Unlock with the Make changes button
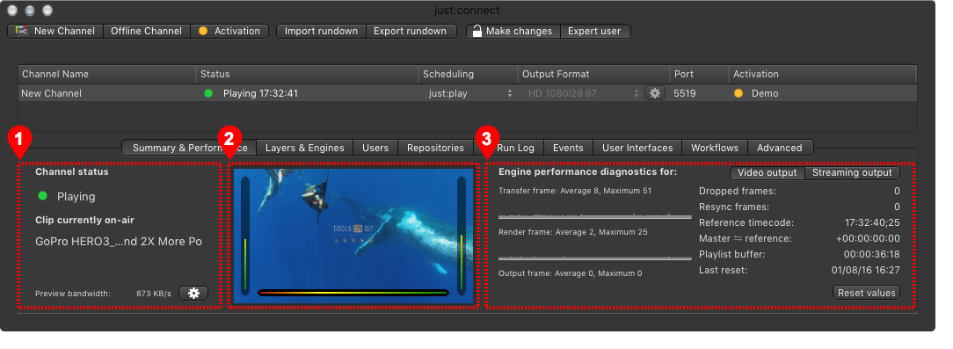 tap(513, 31)
